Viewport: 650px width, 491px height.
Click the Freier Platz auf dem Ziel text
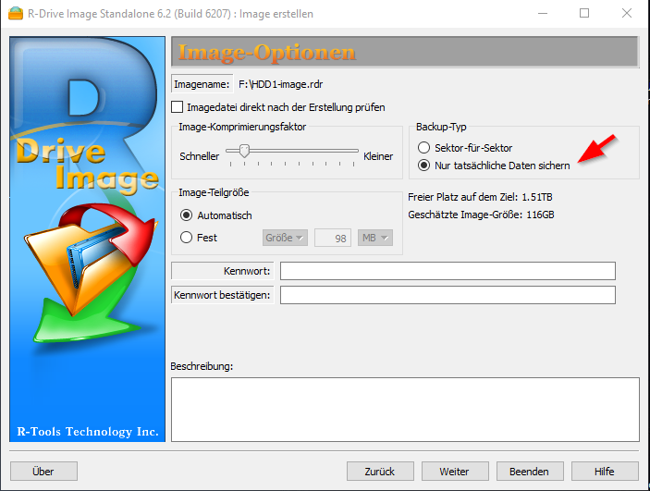[480, 197]
